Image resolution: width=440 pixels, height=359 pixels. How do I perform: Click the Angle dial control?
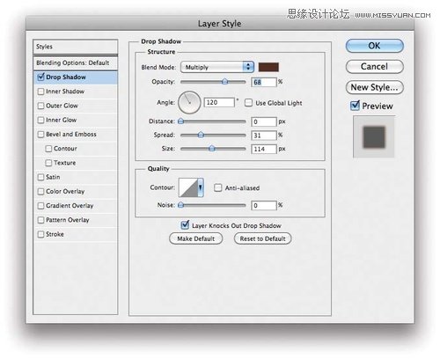point(189,102)
